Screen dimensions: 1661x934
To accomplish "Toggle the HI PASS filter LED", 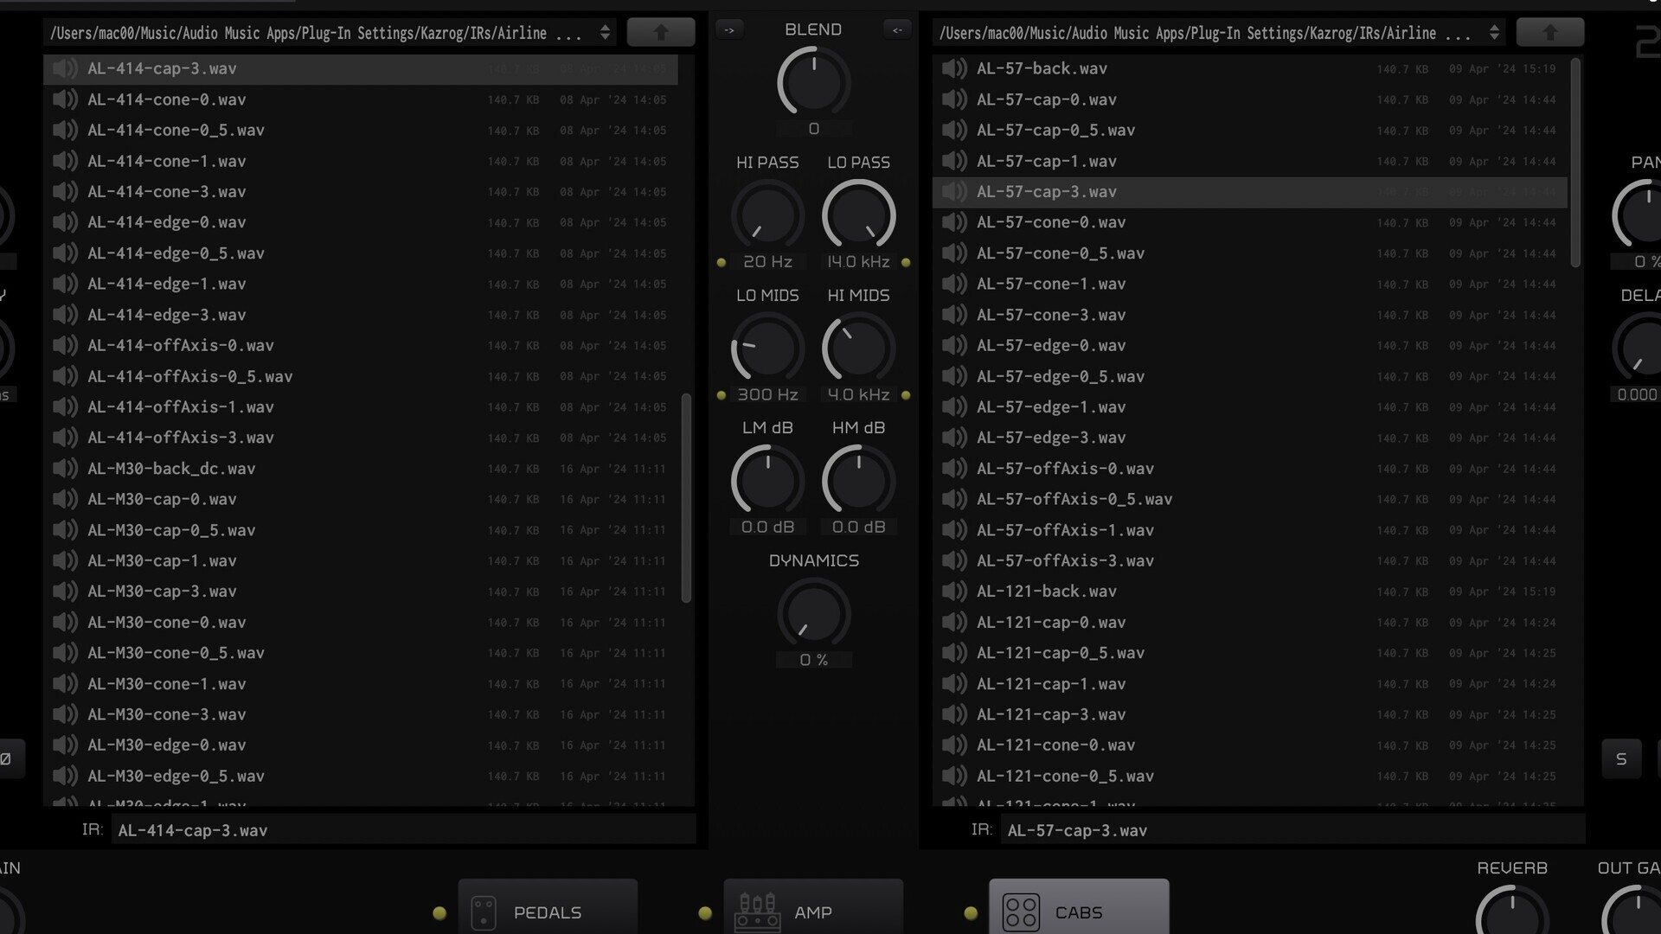I will tap(721, 262).
